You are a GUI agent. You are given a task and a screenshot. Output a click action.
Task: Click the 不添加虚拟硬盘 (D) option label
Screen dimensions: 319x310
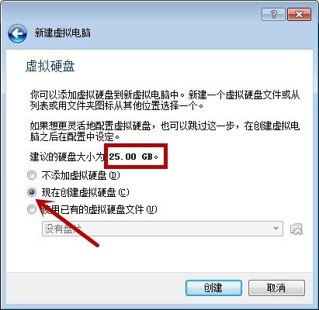(x=81, y=176)
